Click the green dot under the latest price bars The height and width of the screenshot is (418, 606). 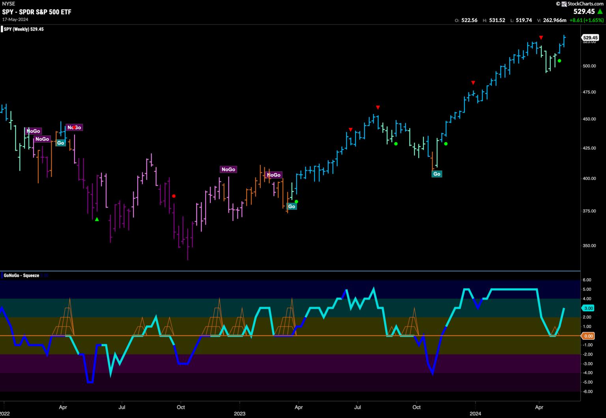point(559,60)
